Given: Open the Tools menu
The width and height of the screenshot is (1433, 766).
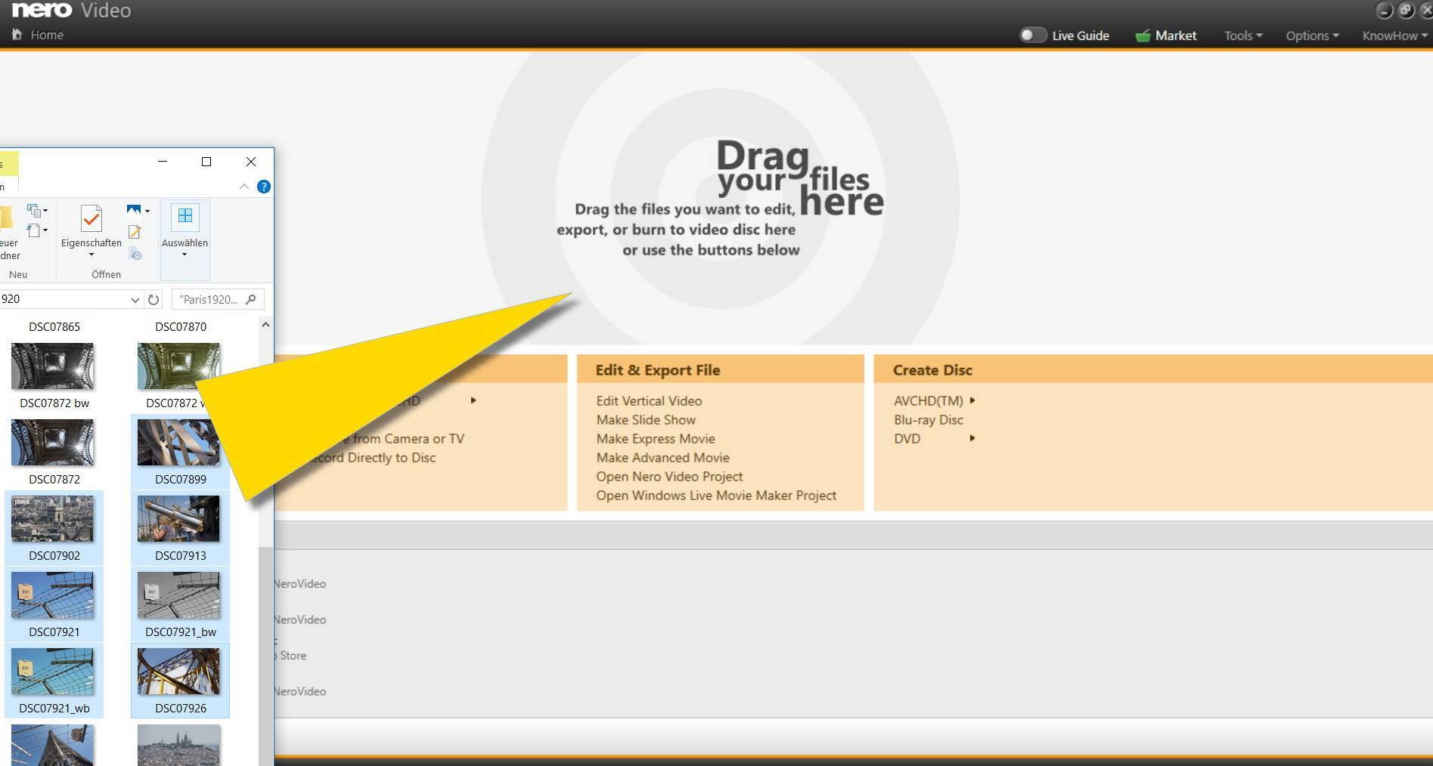Looking at the screenshot, I should coord(1243,36).
